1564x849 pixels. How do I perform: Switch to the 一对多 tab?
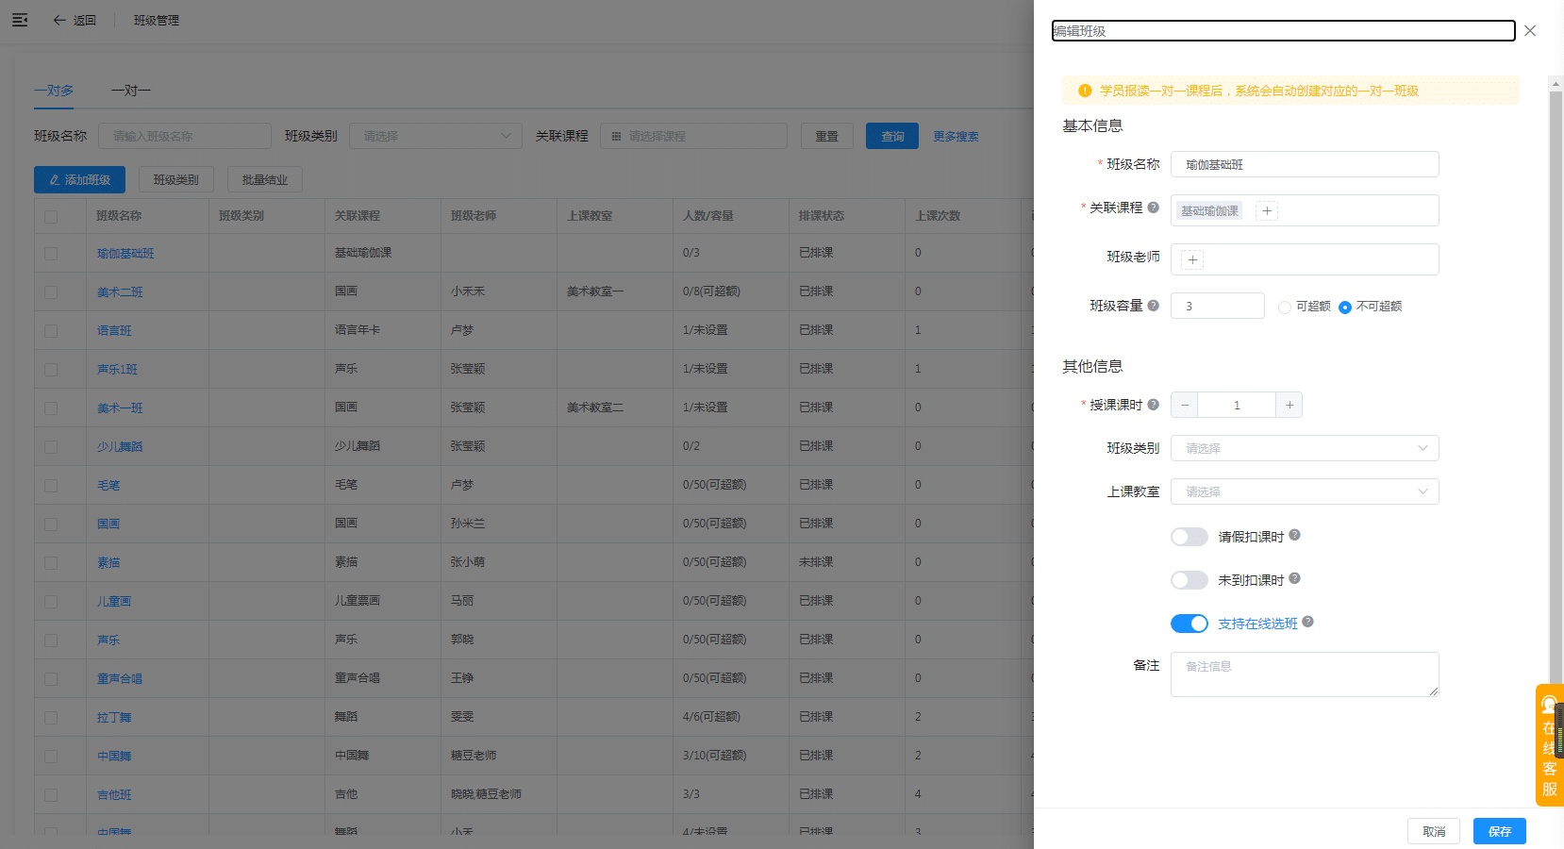(x=54, y=91)
